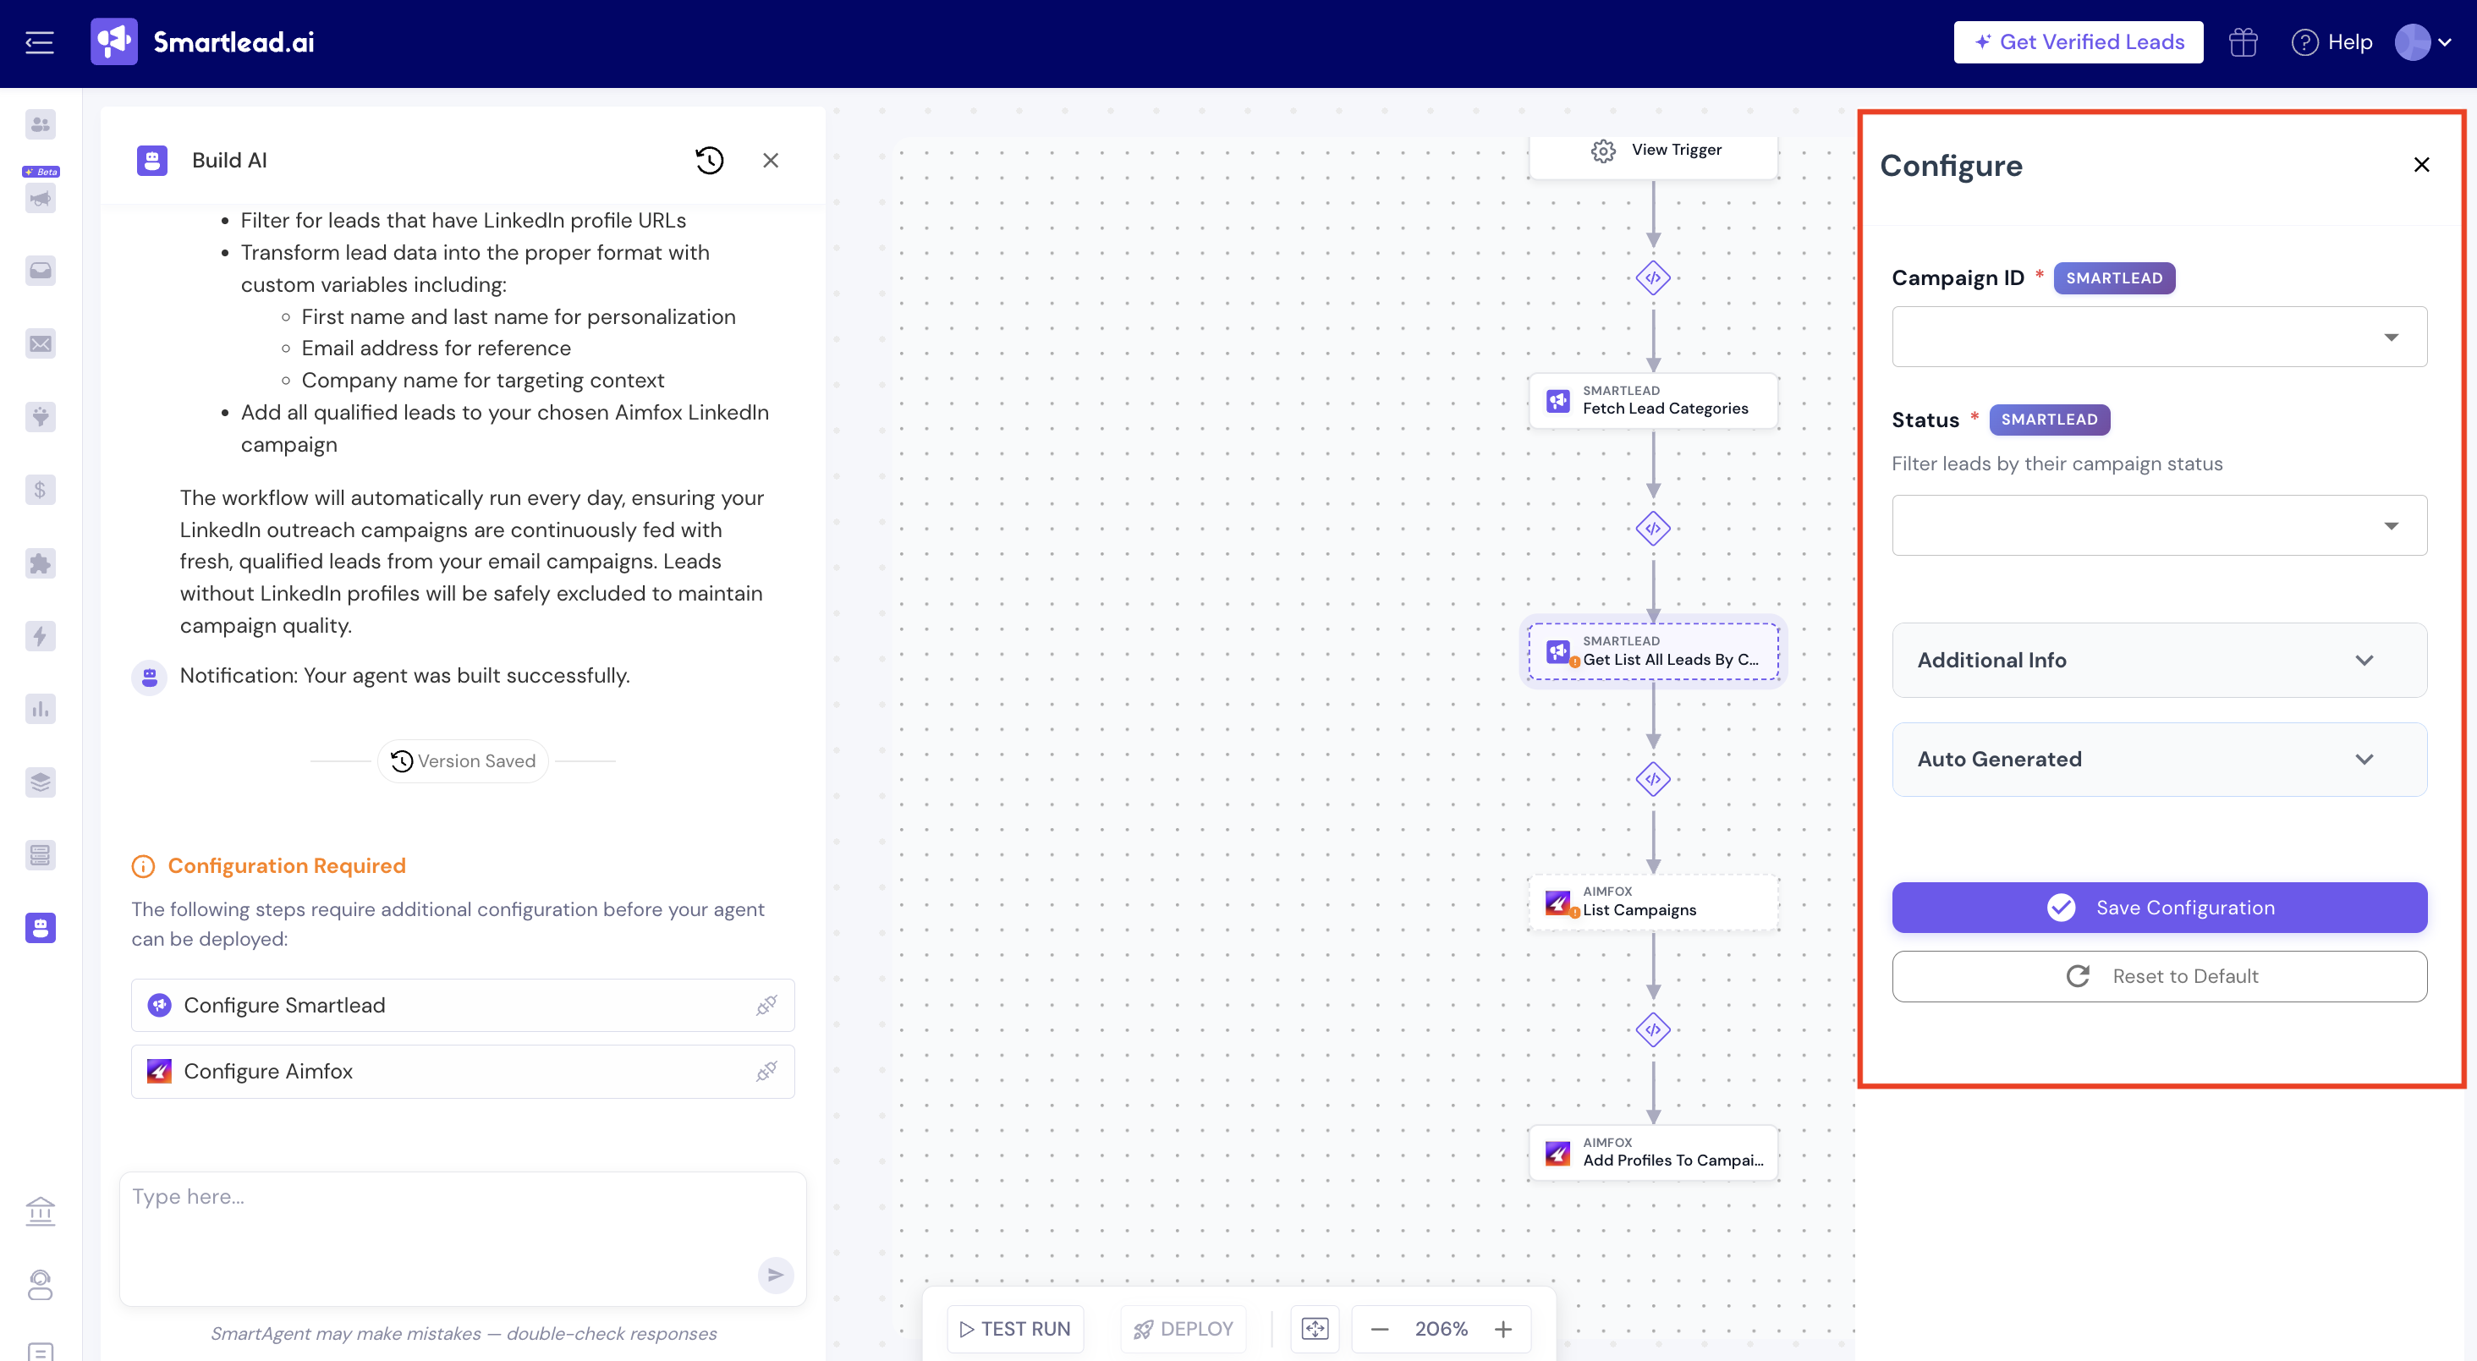2477x1361 pixels.
Task: Click the send message arrow icon
Action: click(775, 1275)
